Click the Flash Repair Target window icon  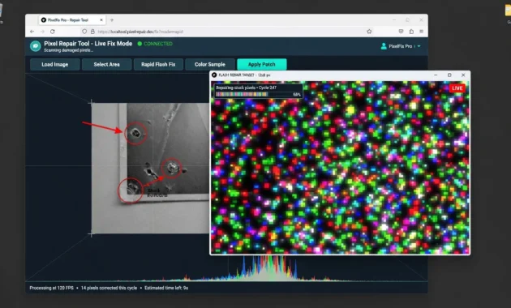point(214,75)
